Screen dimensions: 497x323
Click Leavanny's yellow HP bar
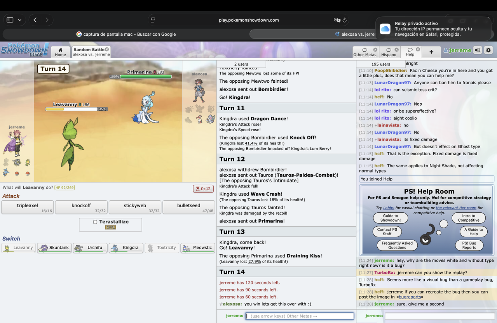[x=71, y=109]
